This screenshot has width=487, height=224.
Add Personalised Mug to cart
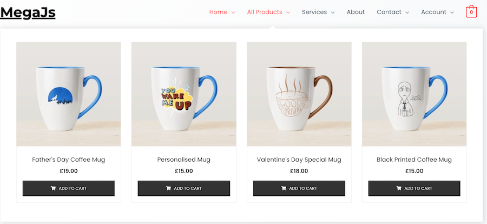184,188
